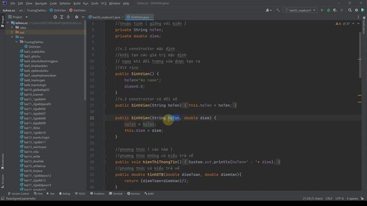This screenshot has height=206, width=367.
Task: Open the Build menu
Action: [76, 3]
